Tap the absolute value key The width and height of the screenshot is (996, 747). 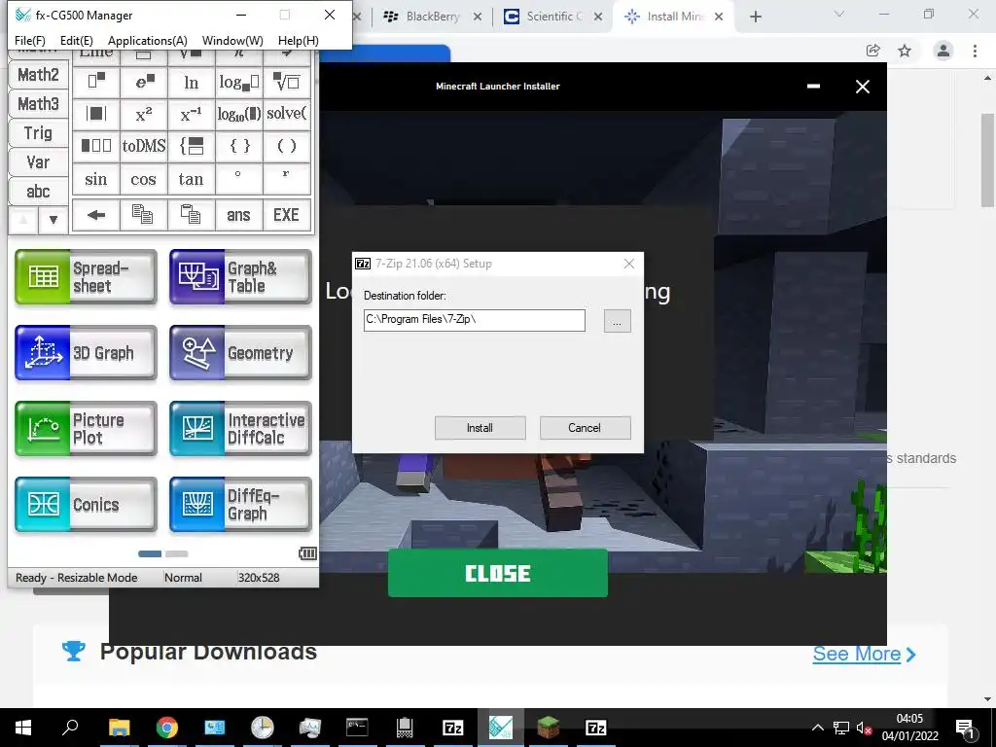[96, 114]
